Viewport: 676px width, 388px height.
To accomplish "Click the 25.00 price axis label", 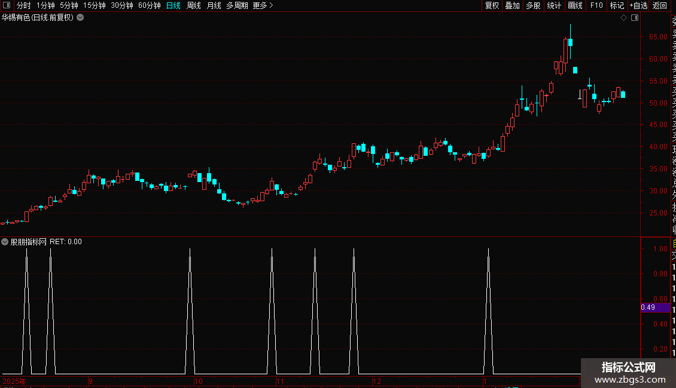I will pyautogui.click(x=658, y=213).
